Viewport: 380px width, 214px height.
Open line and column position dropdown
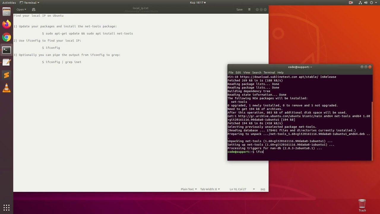click(x=242, y=189)
